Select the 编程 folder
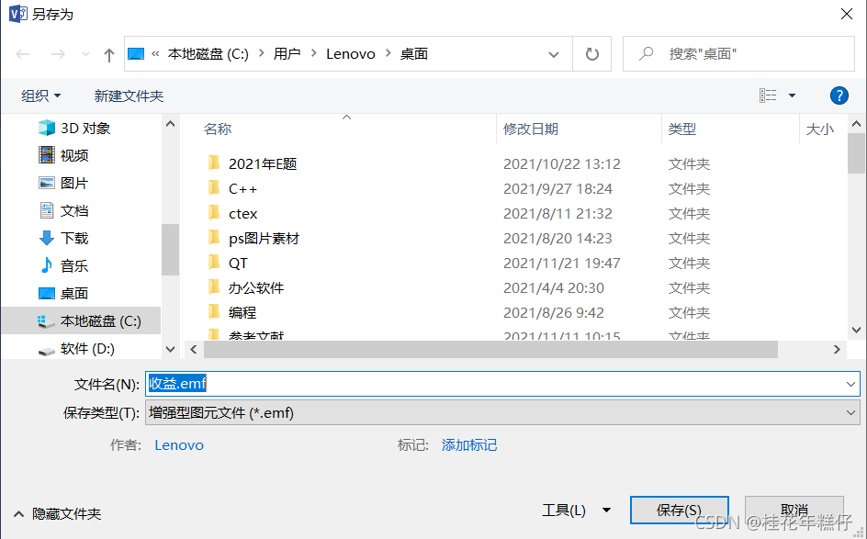The image size is (867, 539). pyautogui.click(x=242, y=313)
